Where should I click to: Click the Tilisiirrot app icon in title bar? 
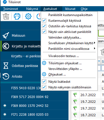pyautogui.click(x=5, y=2)
